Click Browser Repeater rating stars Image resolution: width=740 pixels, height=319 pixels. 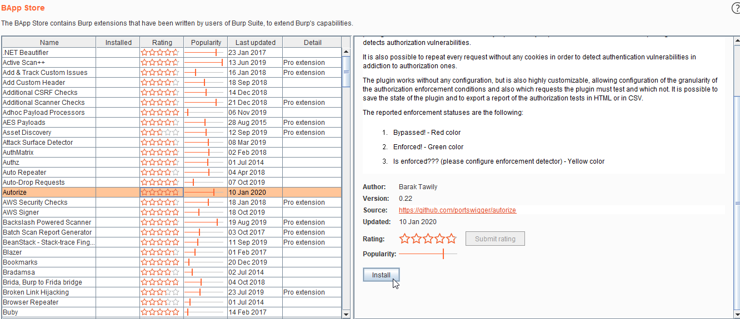pyautogui.click(x=161, y=302)
